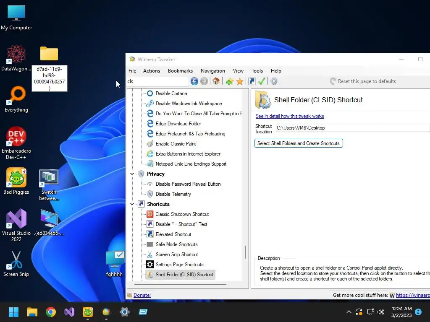Select the My Computer desktop icon
430x322 pixels.
point(16,17)
